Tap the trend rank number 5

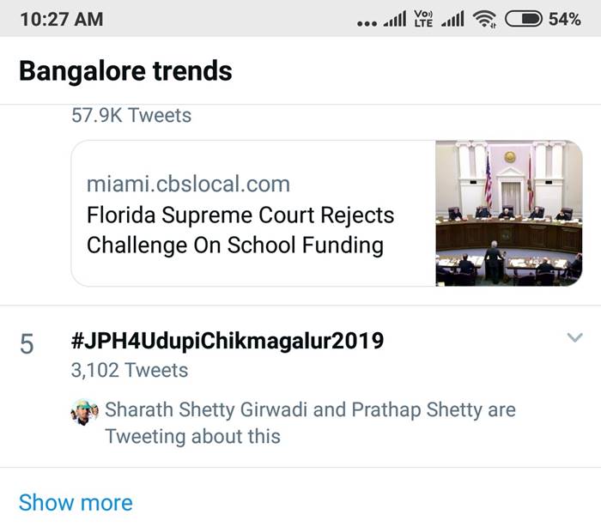(x=27, y=344)
